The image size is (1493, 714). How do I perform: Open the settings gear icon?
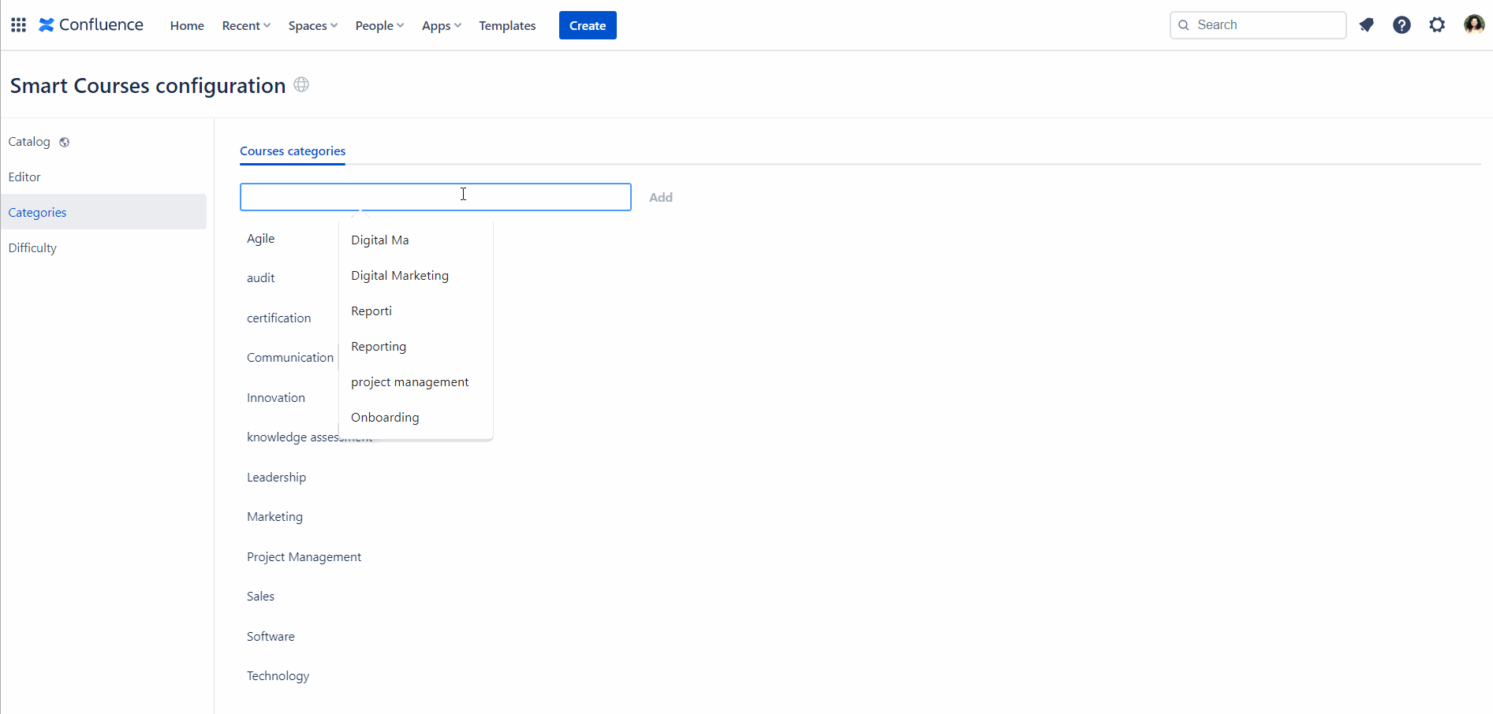[x=1437, y=25]
